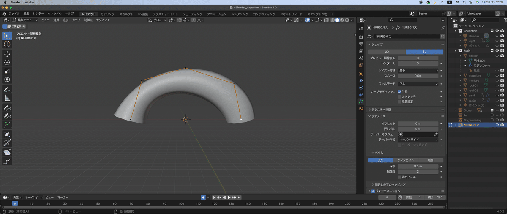507x214 pixels.
Task: Set the curve shape to 2D
Action: point(387,52)
